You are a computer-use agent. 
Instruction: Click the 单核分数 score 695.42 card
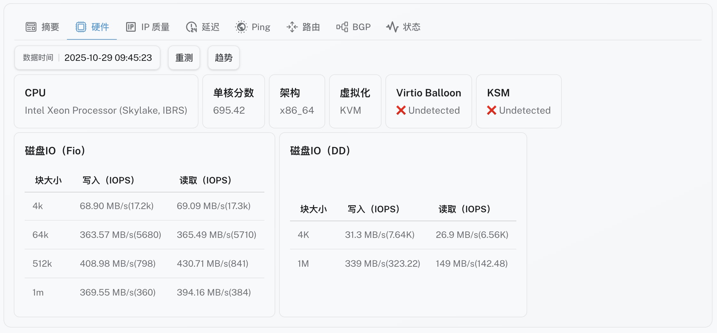click(x=233, y=102)
